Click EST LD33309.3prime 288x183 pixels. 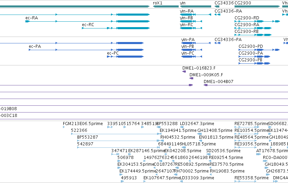181,181
